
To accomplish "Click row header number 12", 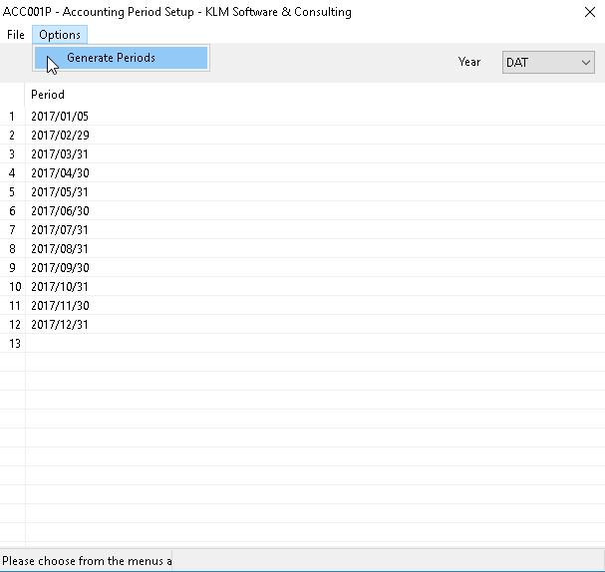I will click(12, 324).
